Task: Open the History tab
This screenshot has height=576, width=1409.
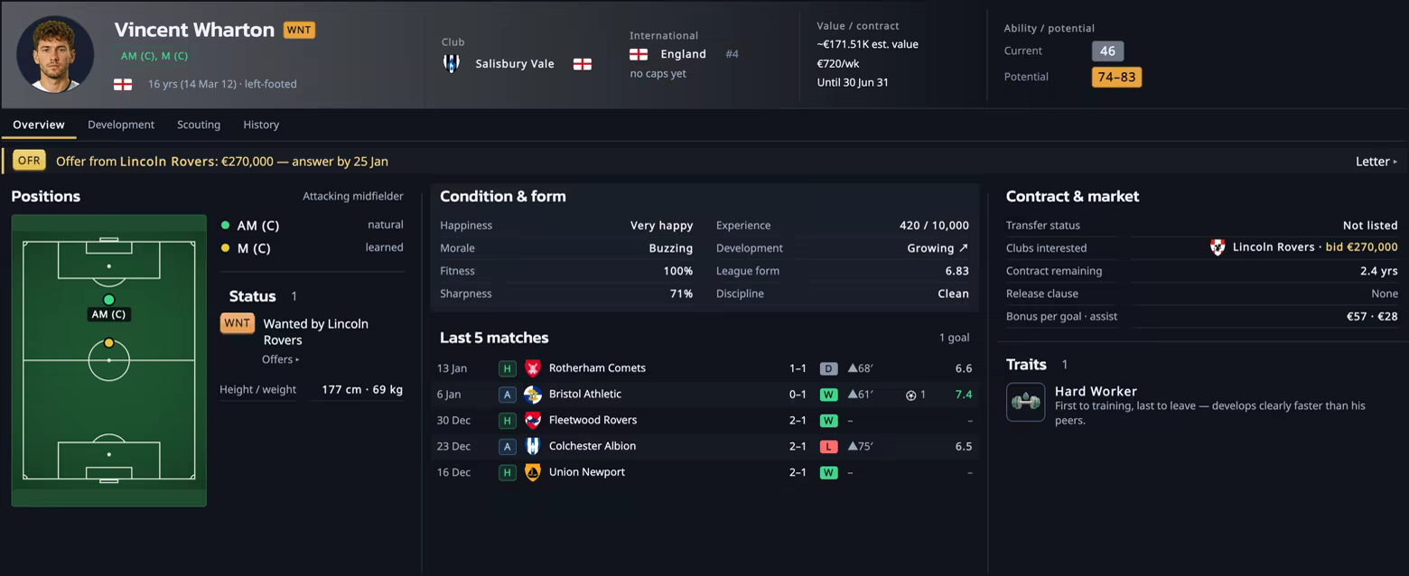Action: (x=261, y=125)
